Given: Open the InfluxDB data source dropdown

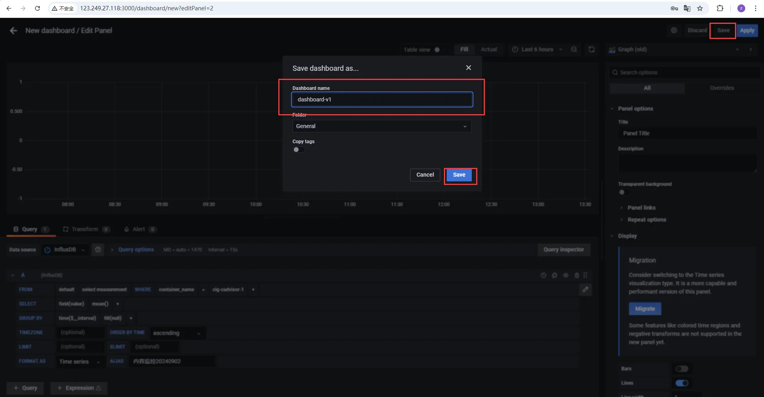Looking at the screenshot, I should [x=65, y=250].
